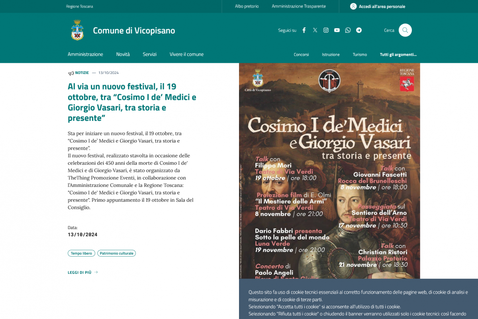Screen dimensions: 478x319
Task: Open the X (Twitter) social icon
Action: click(x=315, y=30)
